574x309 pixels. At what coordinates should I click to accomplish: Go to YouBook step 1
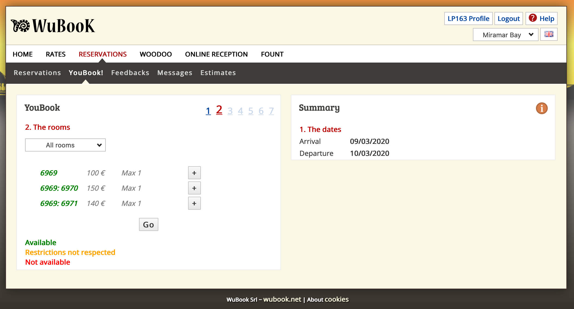[x=208, y=111]
